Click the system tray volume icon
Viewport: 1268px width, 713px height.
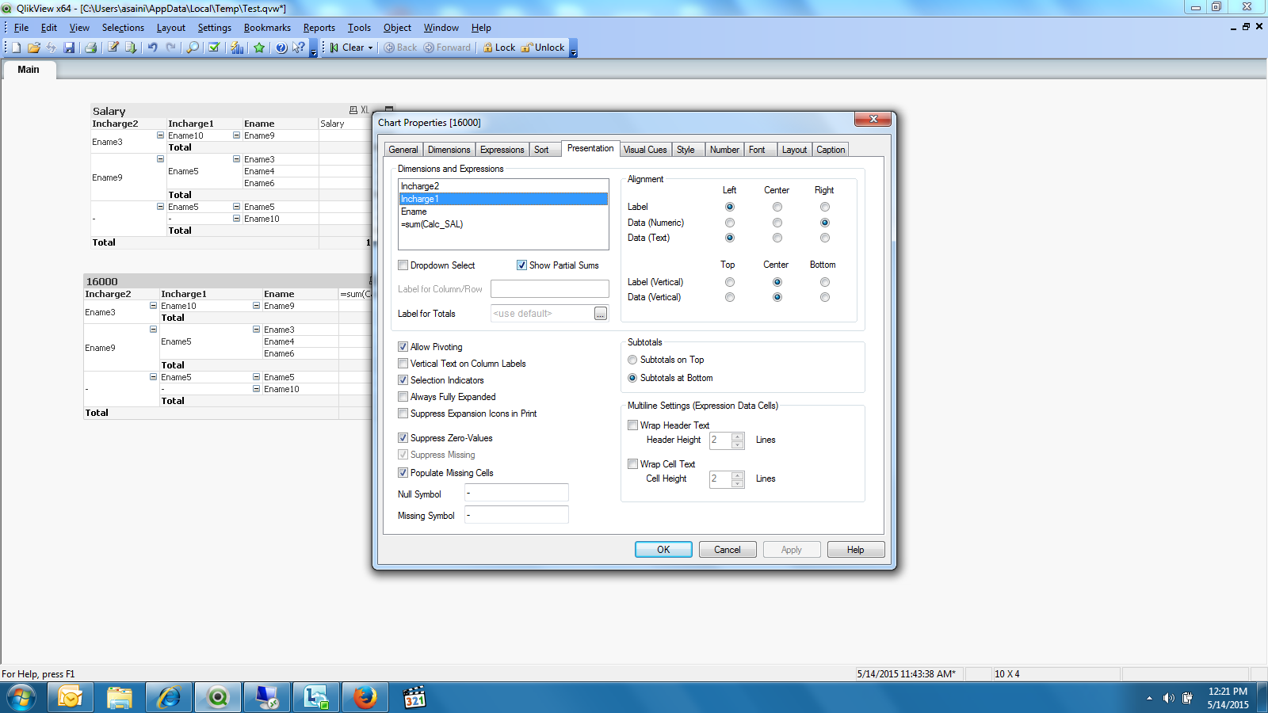pos(1168,698)
